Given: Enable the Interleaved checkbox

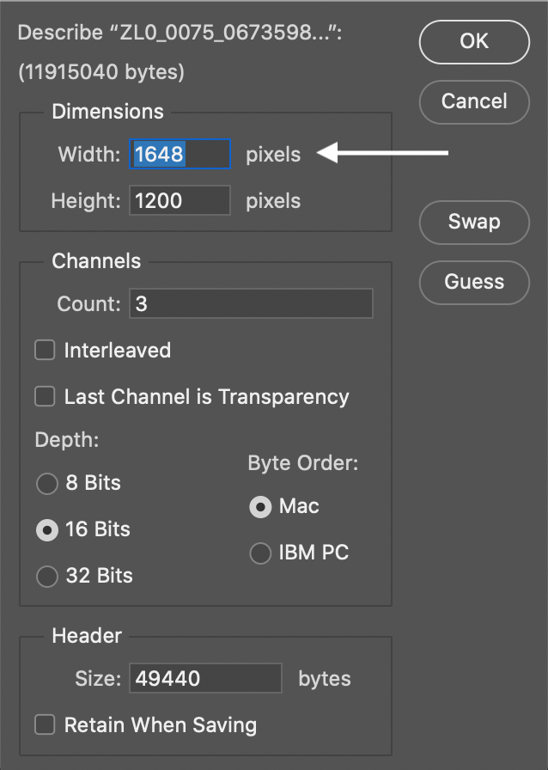Looking at the screenshot, I should (45, 351).
